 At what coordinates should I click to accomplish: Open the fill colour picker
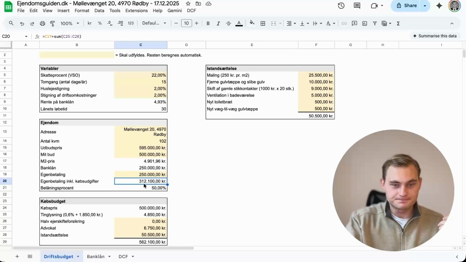click(x=251, y=23)
